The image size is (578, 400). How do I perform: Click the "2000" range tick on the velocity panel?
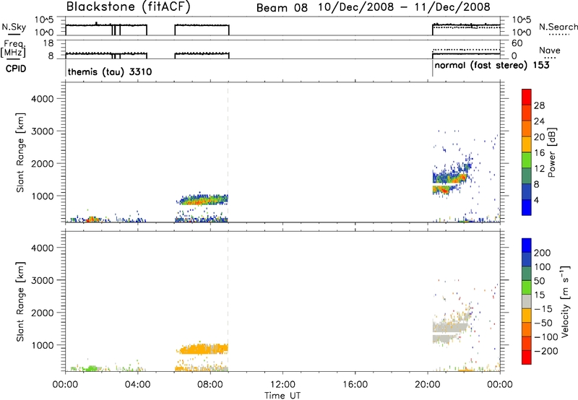pyautogui.click(x=43, y=313)
